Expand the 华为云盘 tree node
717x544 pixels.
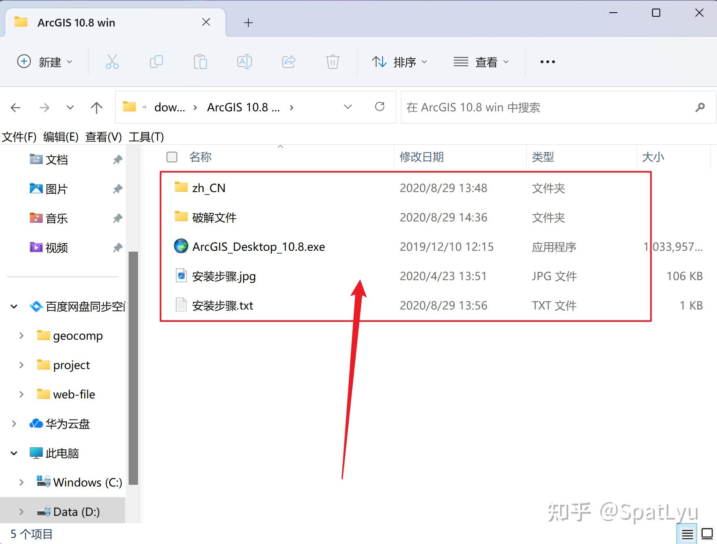14,424
